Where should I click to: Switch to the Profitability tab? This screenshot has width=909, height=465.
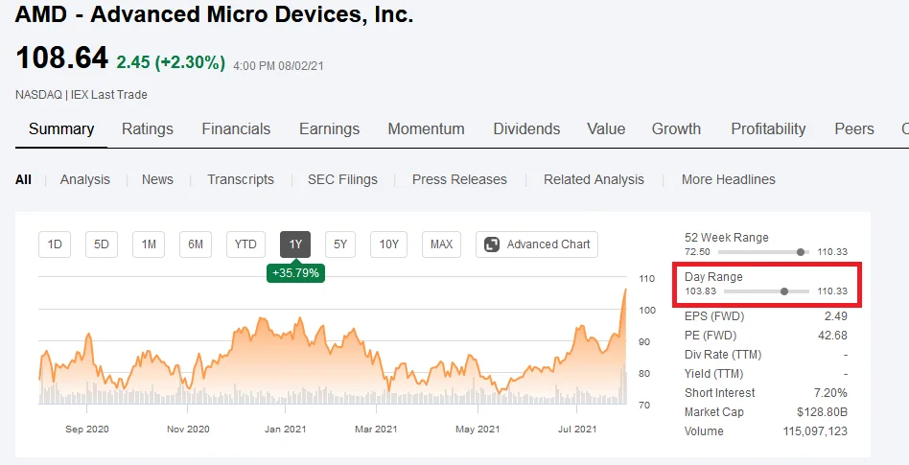click(x=768, y=128)
